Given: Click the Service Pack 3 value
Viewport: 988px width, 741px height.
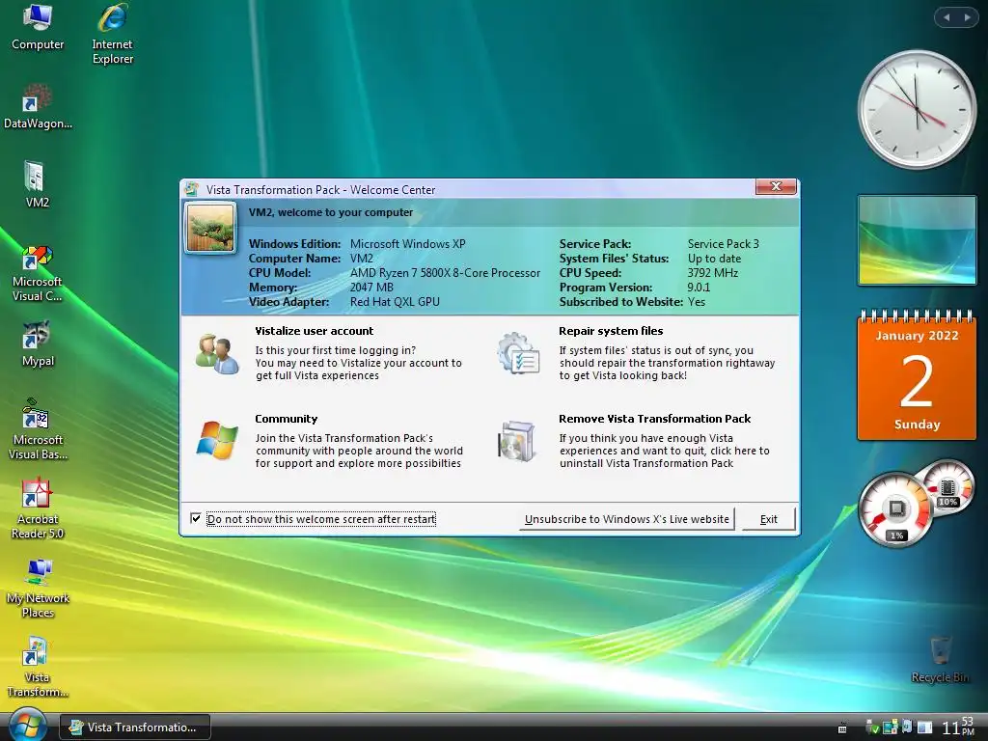Looking at the screenshot, I should pos(724,244).
